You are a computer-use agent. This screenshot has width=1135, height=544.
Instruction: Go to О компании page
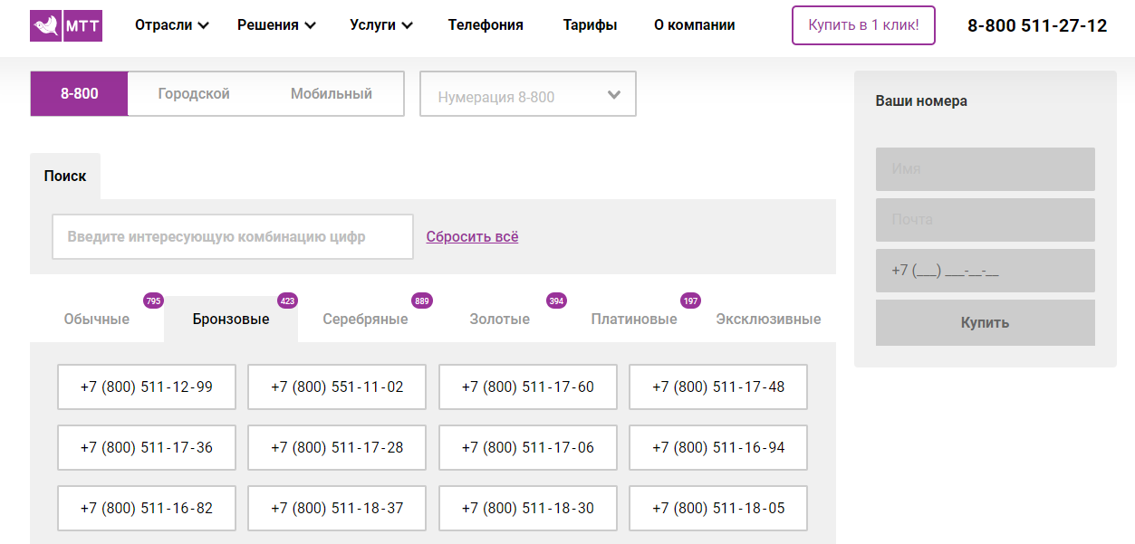[x=694, y=25]
